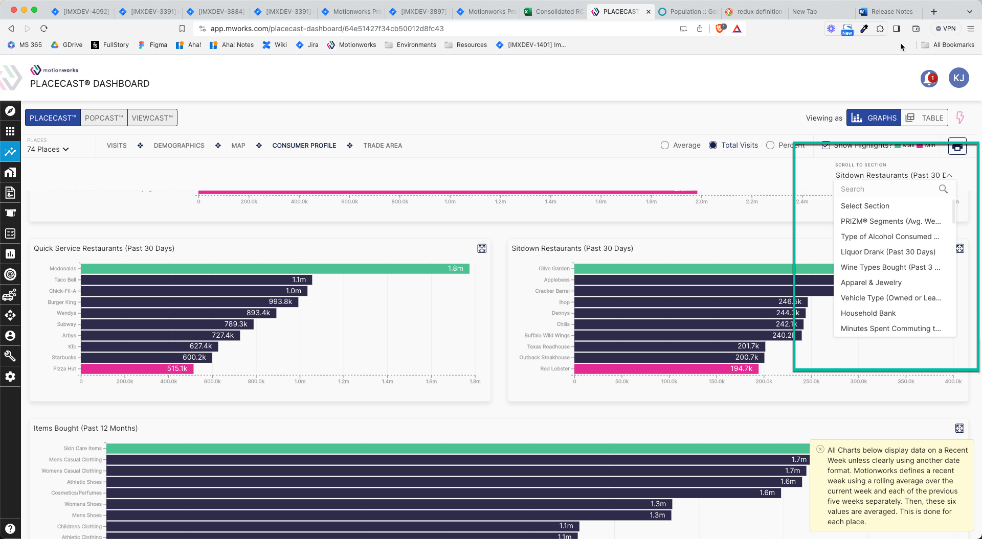This screenshot has height=539, width=982.
Task: Open the notifications bell icon
Action: pyautogui.click(x=929, y=78)
